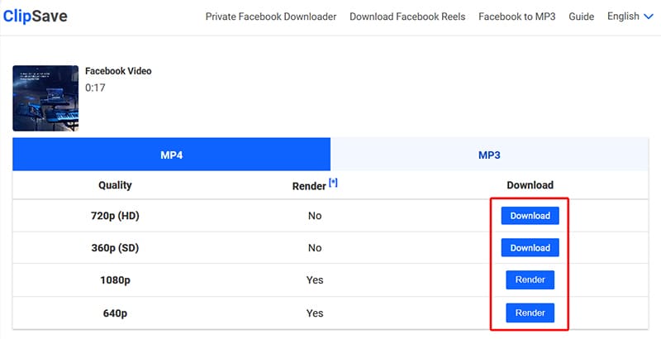
Task: Render the 1080p video
Action: tap(530, 280)
